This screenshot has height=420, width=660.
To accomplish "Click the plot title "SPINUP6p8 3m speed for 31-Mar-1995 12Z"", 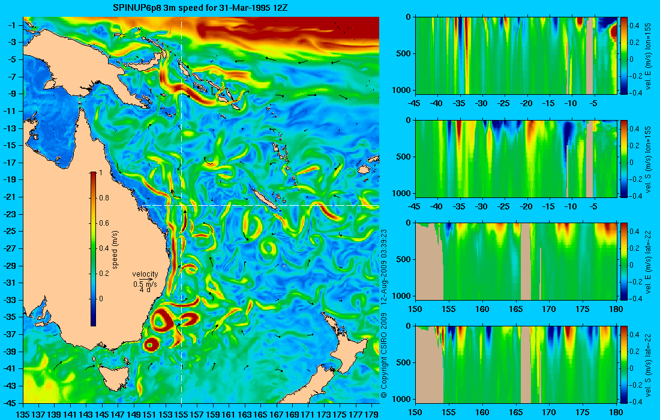I will 200,8.
